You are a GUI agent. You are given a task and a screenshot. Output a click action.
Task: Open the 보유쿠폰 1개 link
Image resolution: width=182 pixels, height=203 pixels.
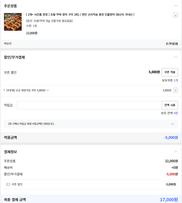point(176,80)
